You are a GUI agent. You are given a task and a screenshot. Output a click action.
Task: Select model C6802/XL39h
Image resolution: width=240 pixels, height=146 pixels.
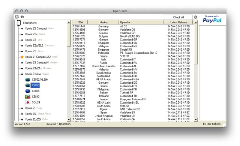pyautogui.click(x=40, y=80)
